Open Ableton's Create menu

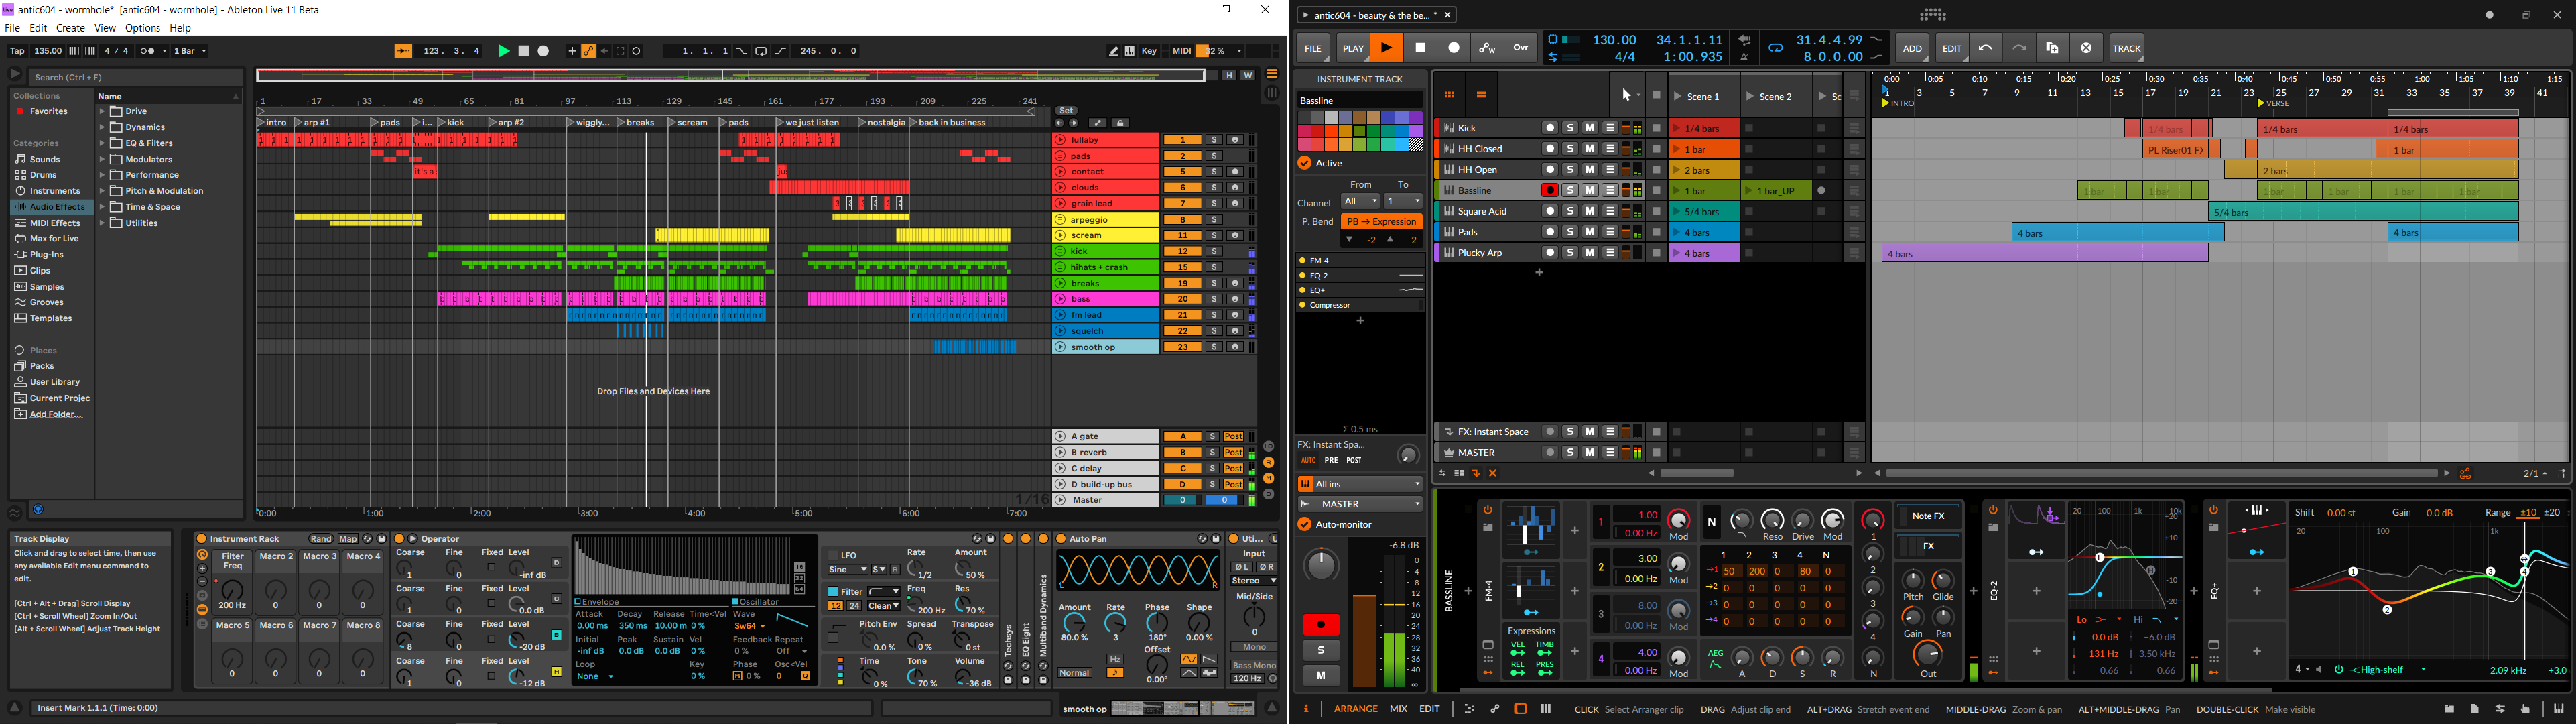(x=70, y=28)
